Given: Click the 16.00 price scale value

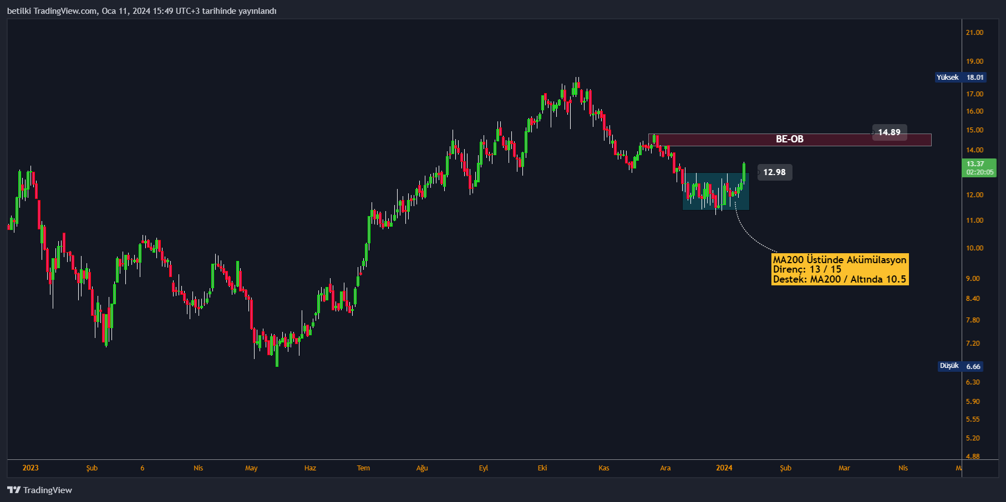Looking at the screenshot, I should (974, 111).
